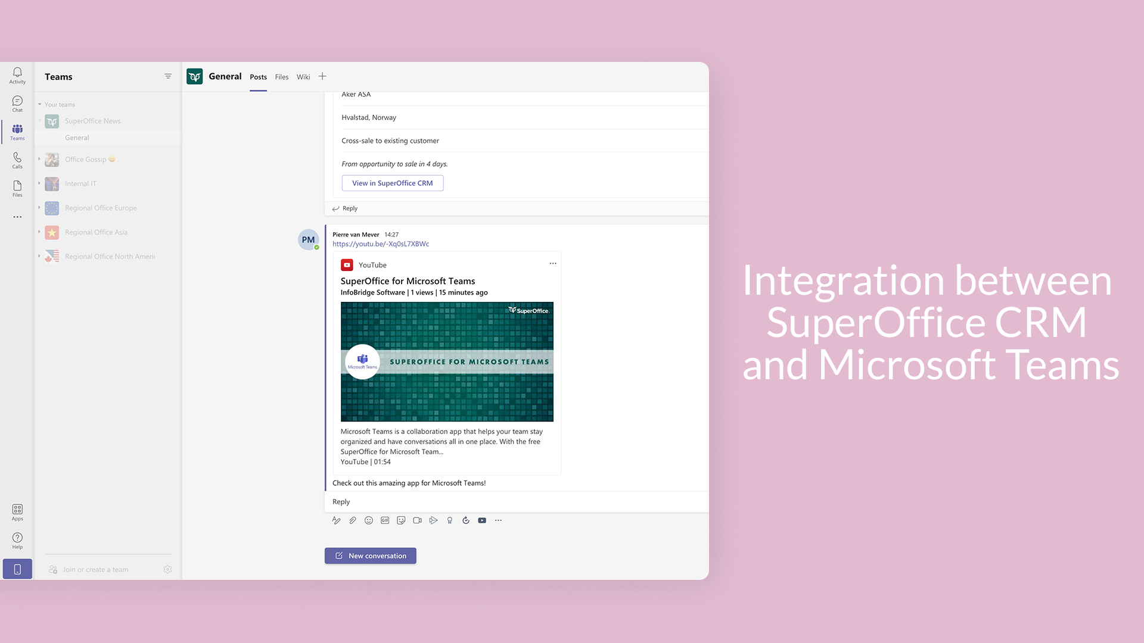Click the Reply input field
The height and width of the screenshot is (643, 1144).
click(517, 502)
